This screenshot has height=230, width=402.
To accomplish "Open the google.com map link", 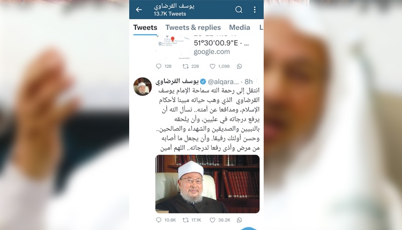I will [212, 52].
